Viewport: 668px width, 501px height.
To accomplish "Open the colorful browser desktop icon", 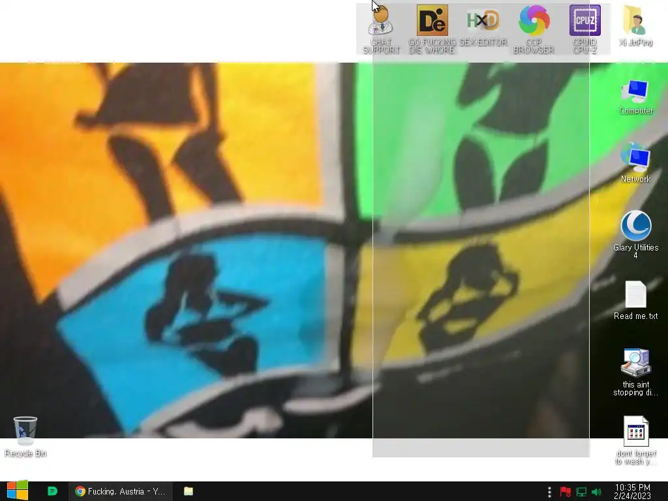I will point(534,29).
